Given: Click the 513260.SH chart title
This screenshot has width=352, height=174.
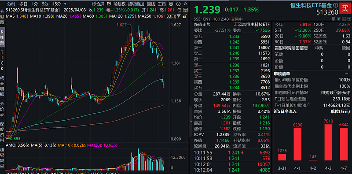Looking at the screenshot, I should click(33, 10).
